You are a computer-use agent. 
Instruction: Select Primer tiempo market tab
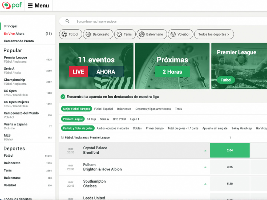point(155,128)
